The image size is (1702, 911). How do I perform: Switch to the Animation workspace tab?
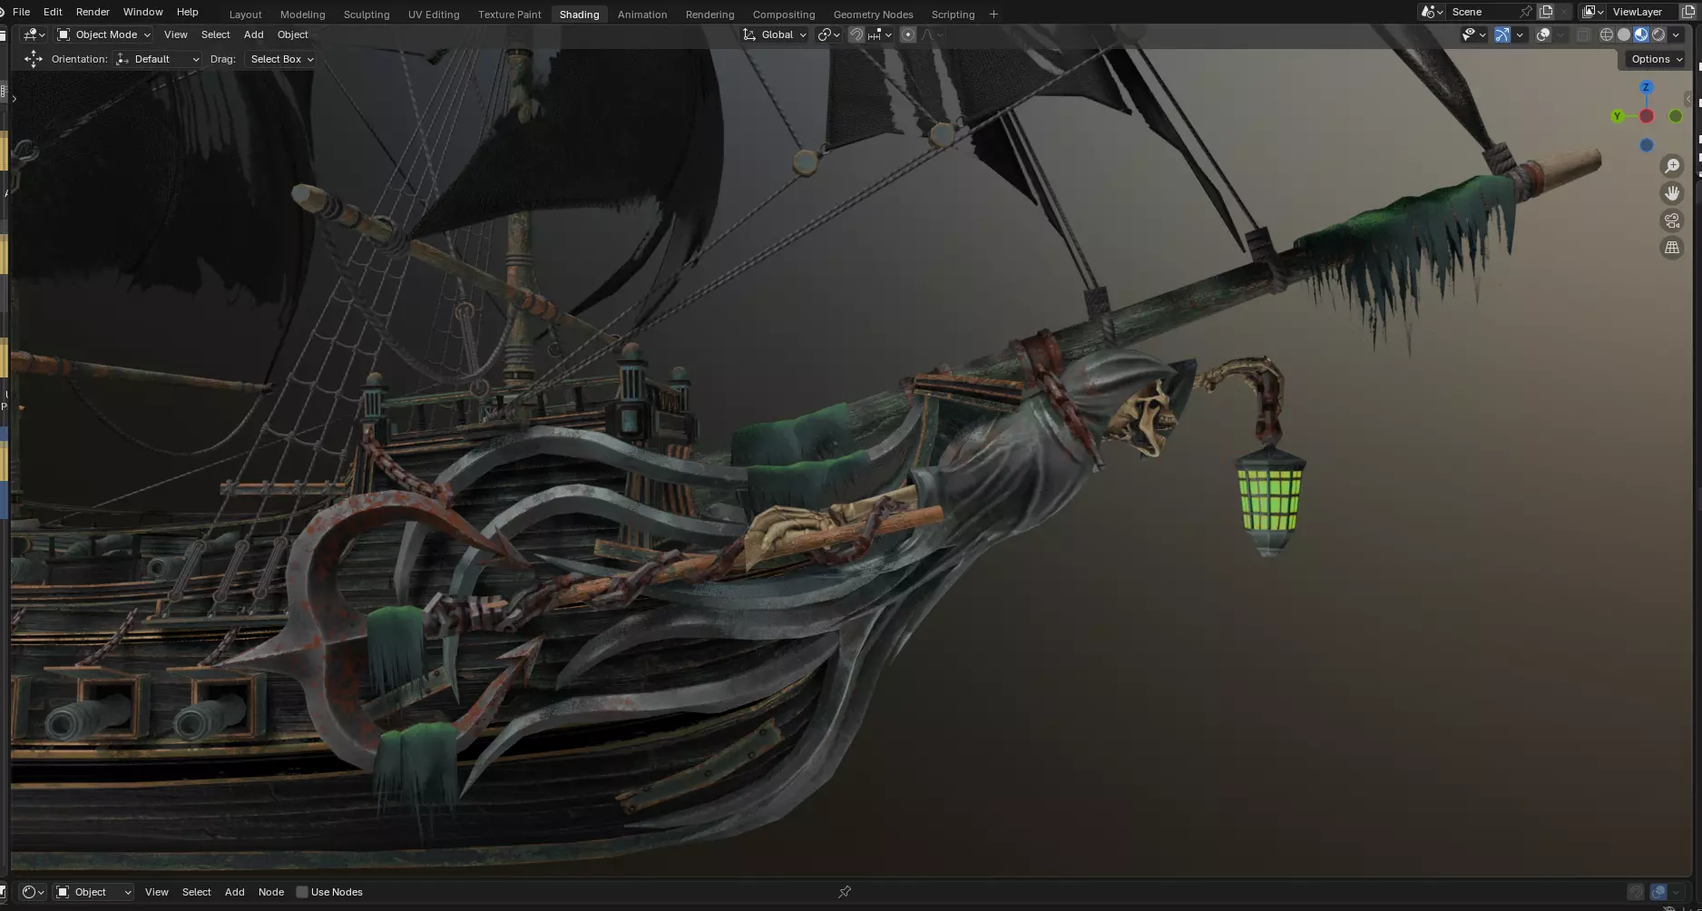(641, 15)
